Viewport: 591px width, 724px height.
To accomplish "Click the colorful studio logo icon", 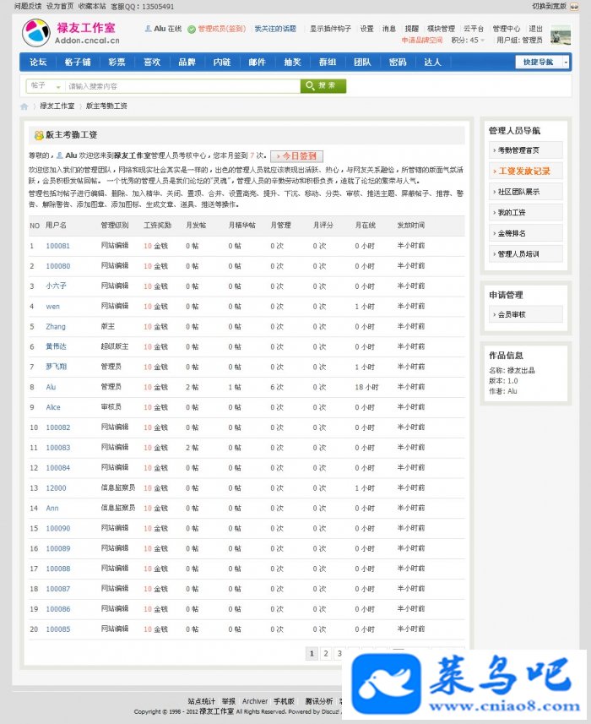I will pyautogui.click(x=35, y=33).
